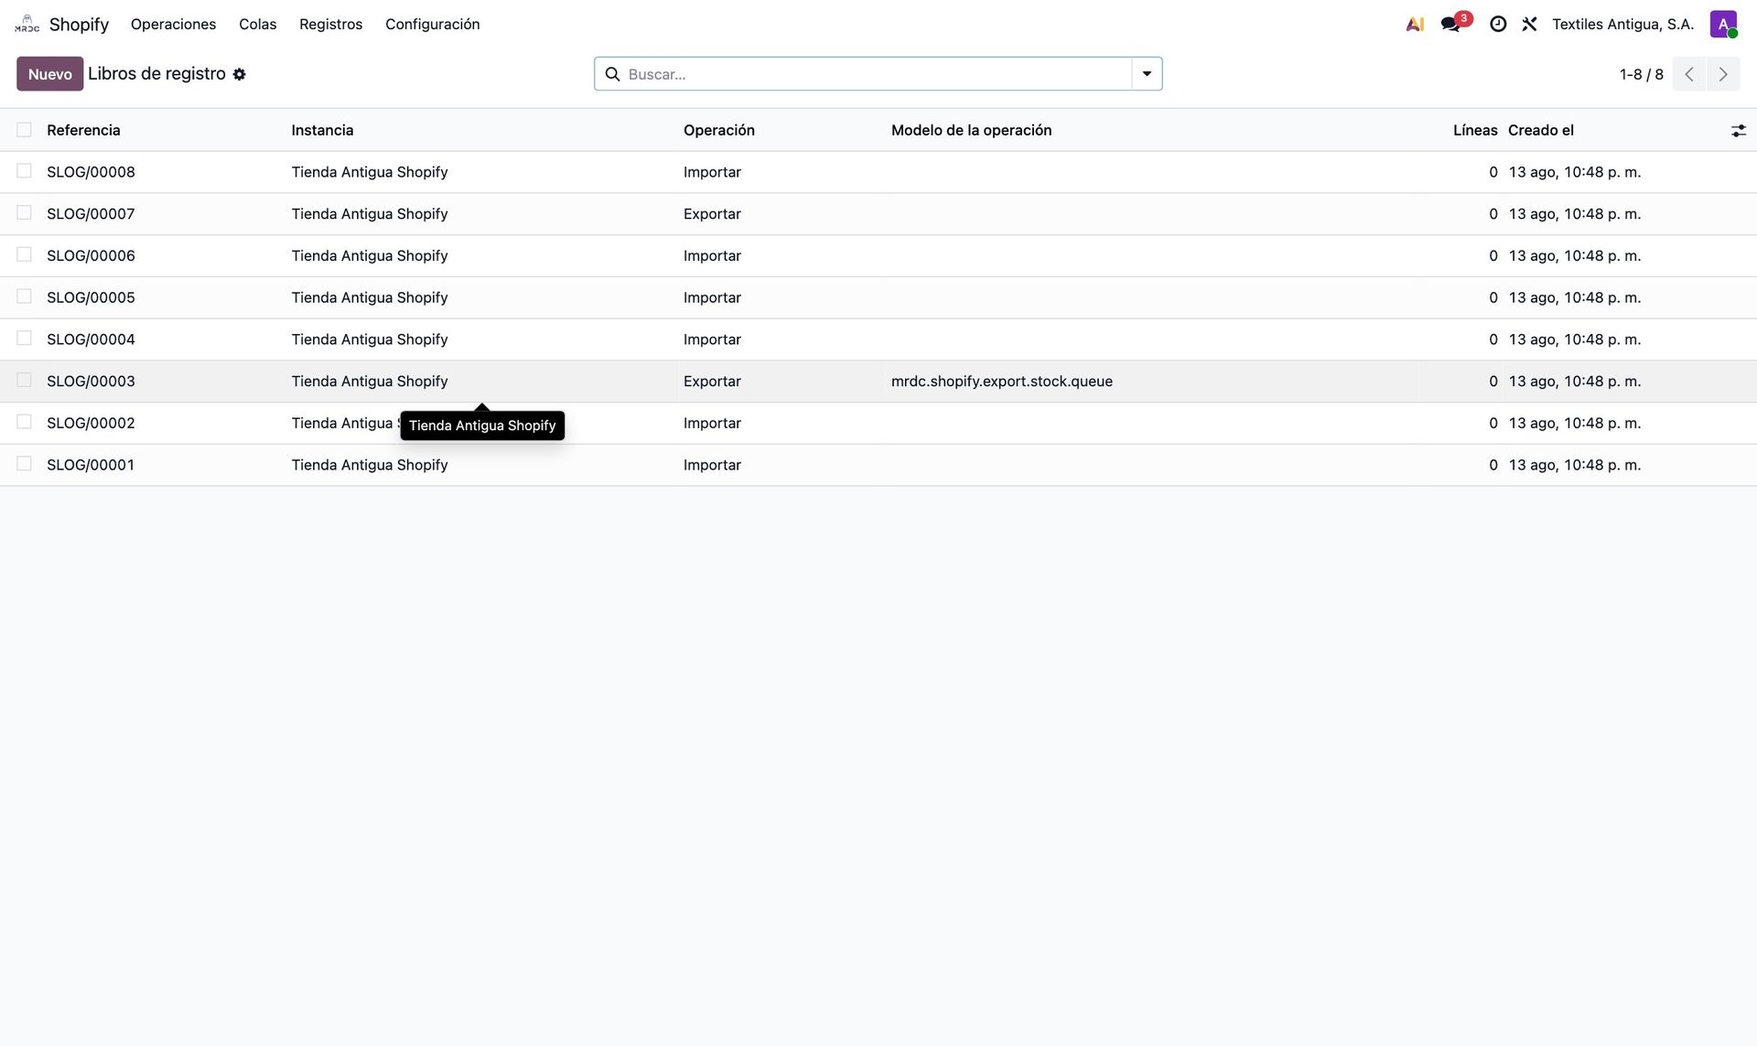The width and height of the screenshot is (1757, 1046).
Task: Tick the checkbox for SLOG/00007
Action: click(x=24, y=213)
